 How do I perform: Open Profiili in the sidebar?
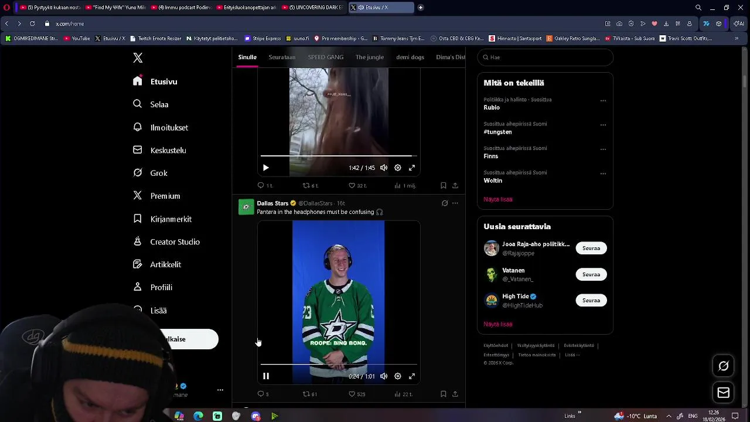pos(153,287)
